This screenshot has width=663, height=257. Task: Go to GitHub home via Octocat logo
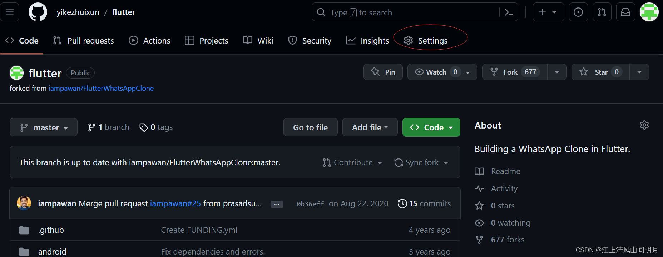coord(38,12)
